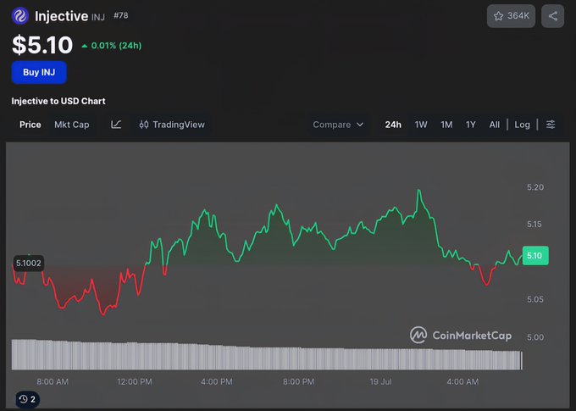Open chart settings sliders icon
This screenshot has width=576, height=411.
coord(551,125)
